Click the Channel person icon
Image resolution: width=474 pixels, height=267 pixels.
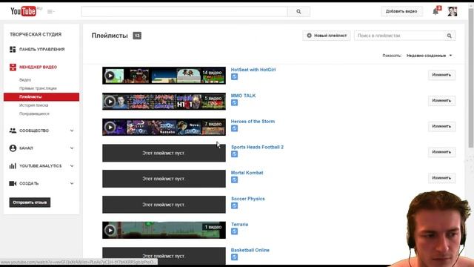(13, 148)
